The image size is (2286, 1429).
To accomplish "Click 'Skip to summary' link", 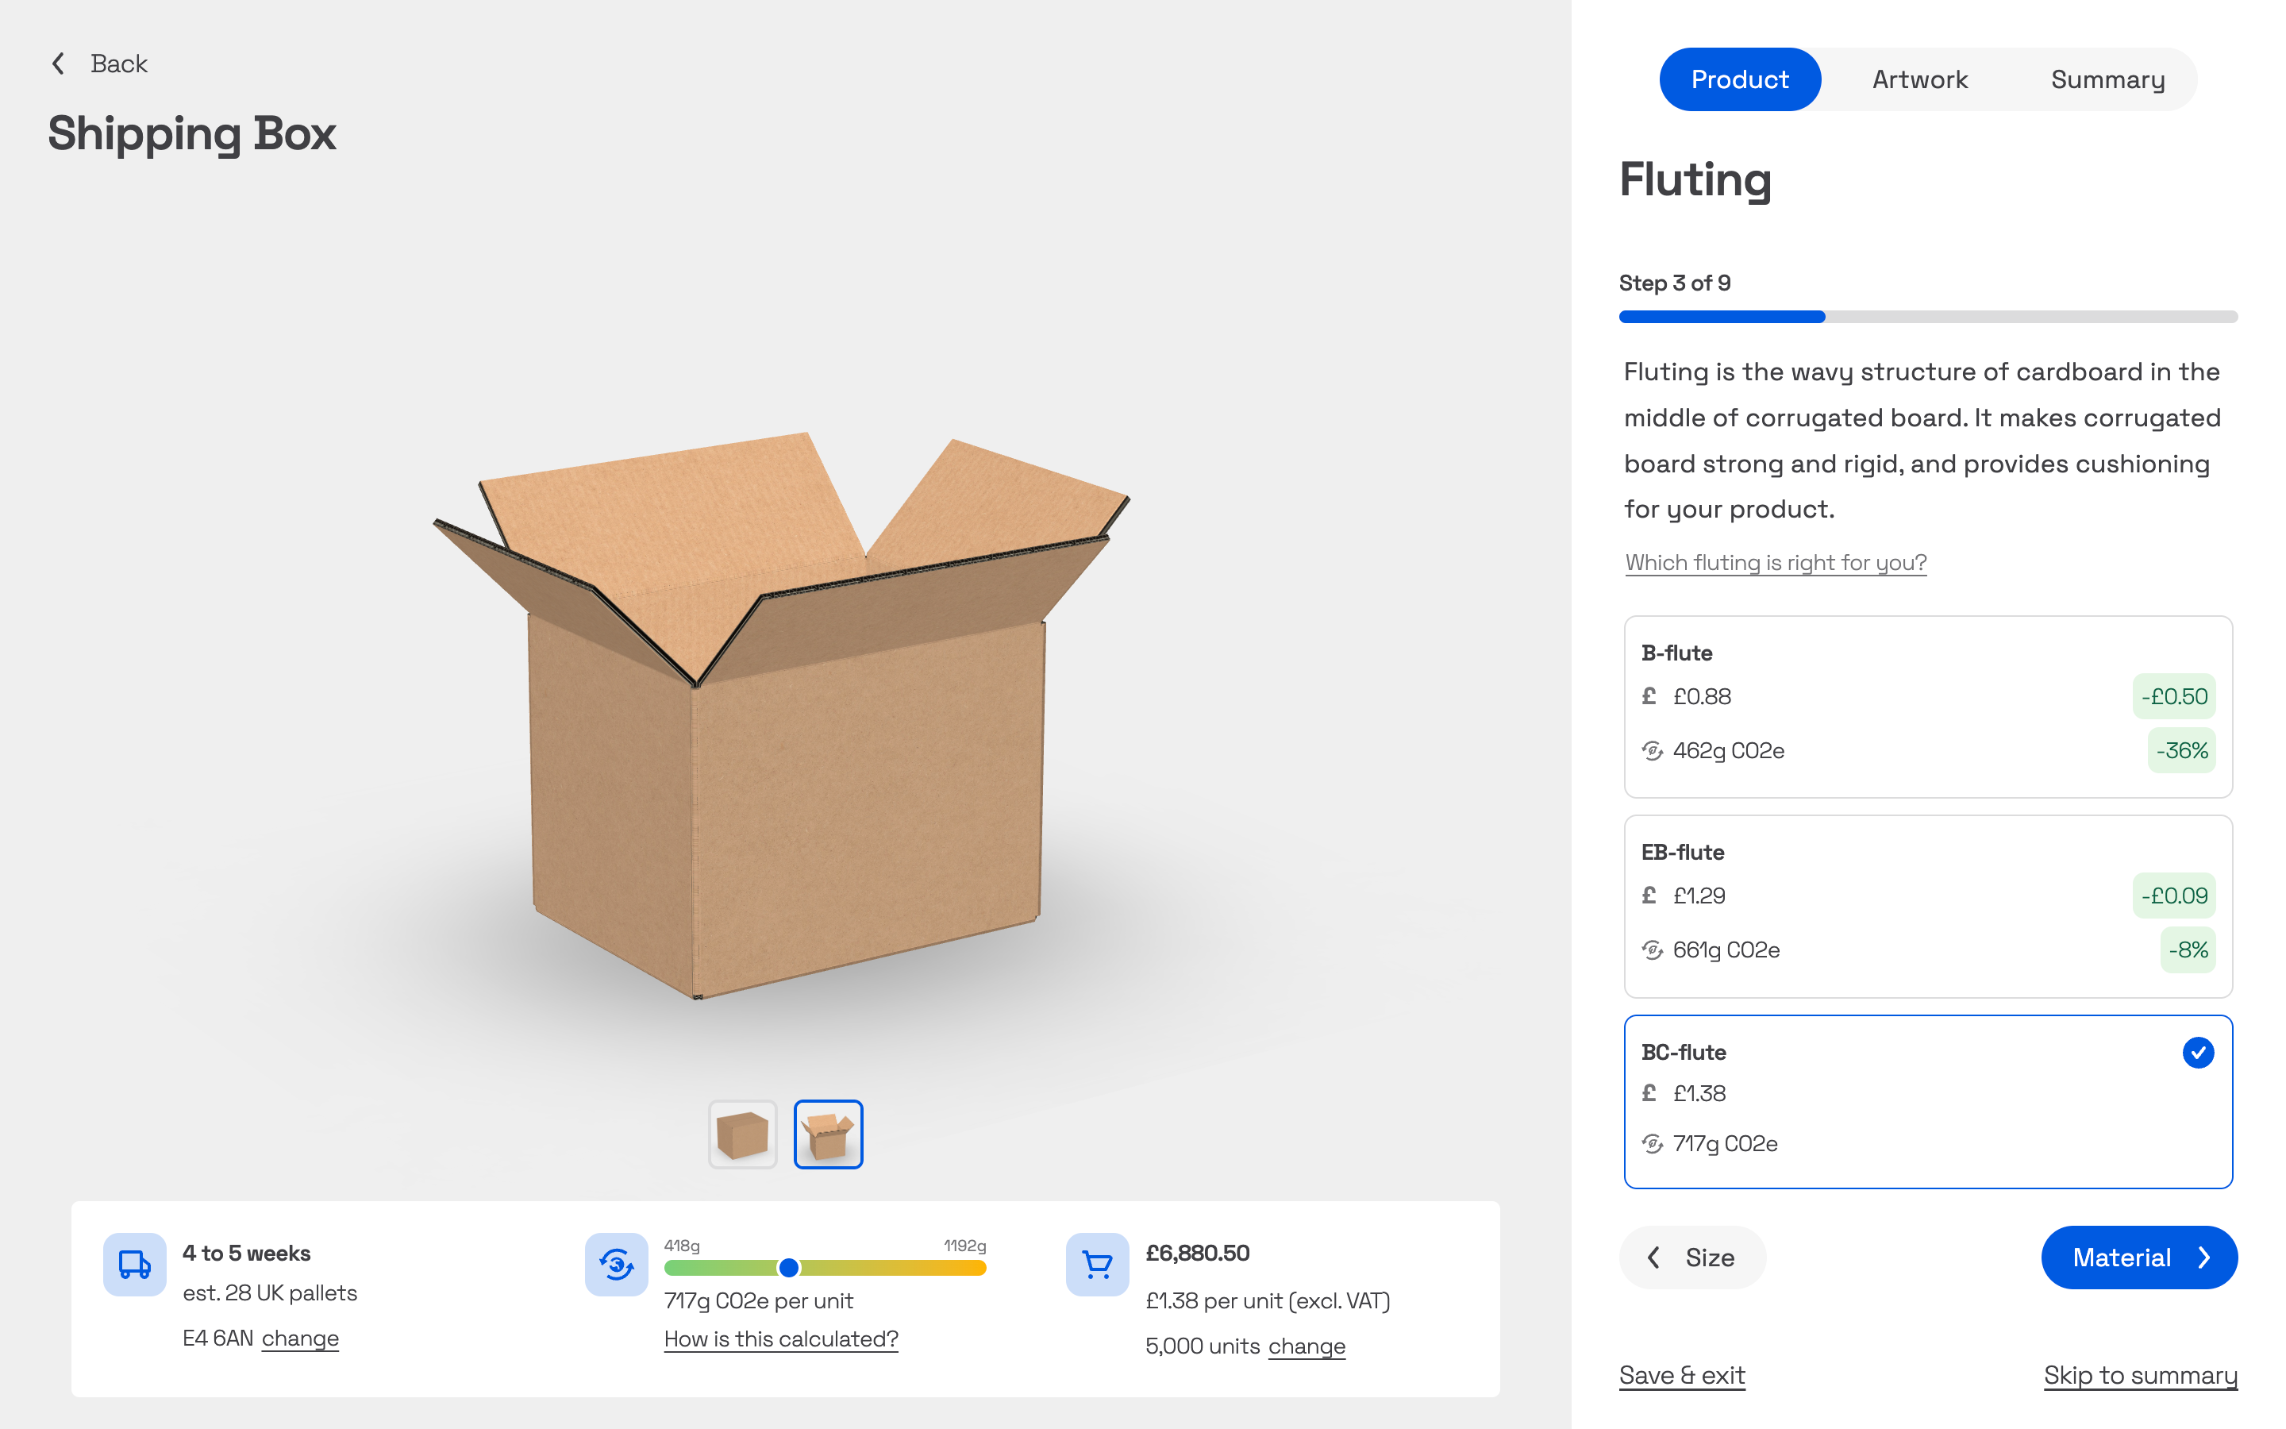I will click(2140, 1375).
